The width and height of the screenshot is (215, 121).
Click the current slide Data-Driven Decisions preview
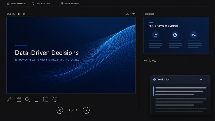(71, 55)
